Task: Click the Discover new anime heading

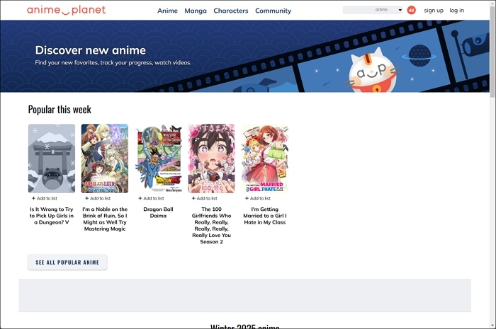Action: [x=91, y=50]
